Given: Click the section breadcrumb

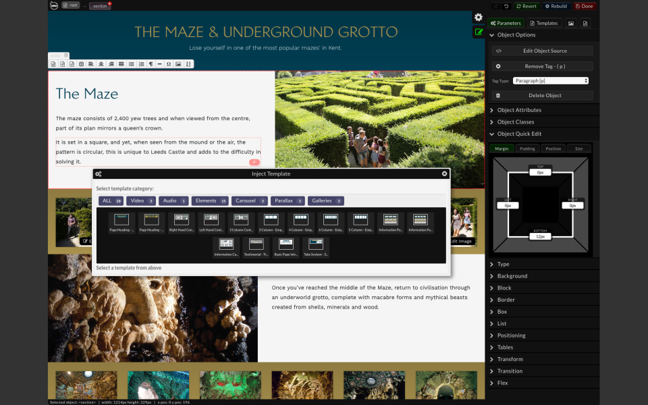Looking at the screenshot, I should [100, 6].
